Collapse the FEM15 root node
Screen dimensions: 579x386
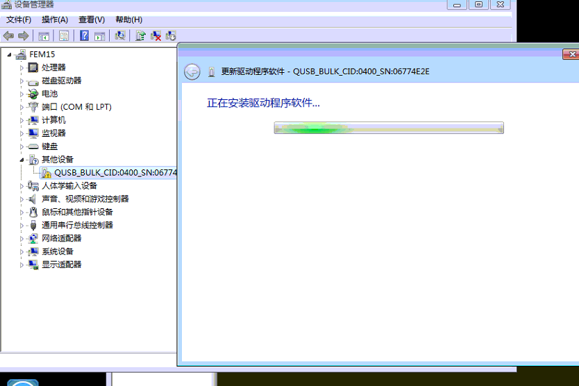pos(9,55)
